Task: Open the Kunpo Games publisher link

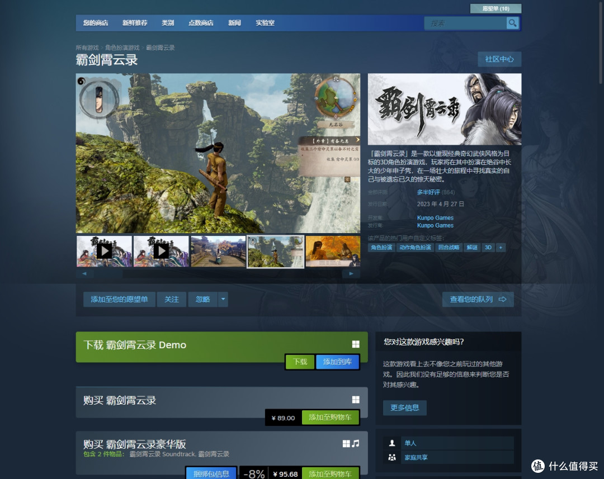Action: click(x=435, y=225)
